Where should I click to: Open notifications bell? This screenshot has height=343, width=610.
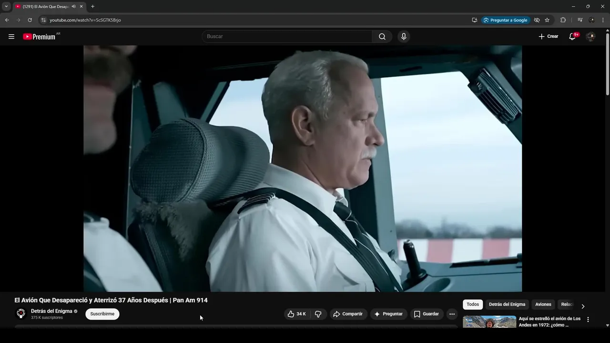[x=572, y=37]
